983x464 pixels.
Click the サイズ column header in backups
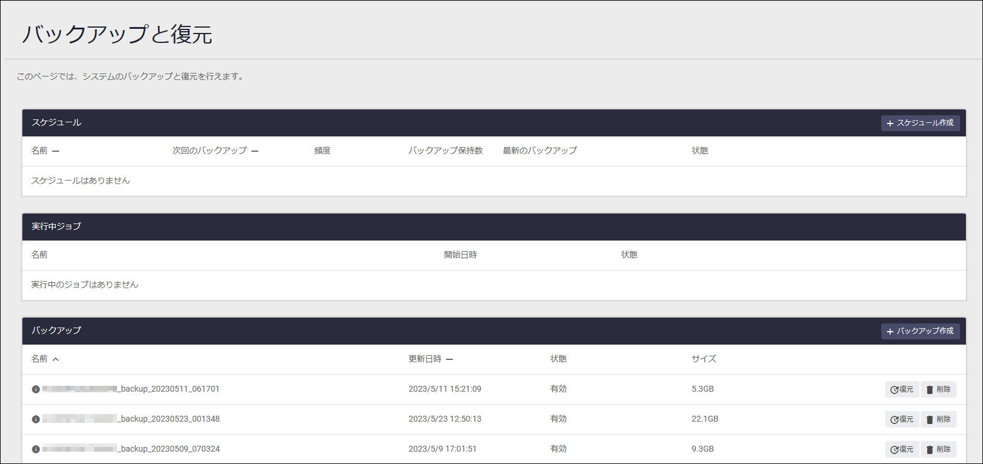click(x=704, y=359)
